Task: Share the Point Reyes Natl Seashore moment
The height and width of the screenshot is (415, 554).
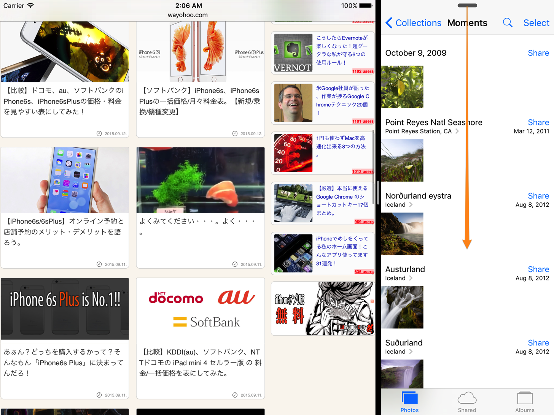Action: pos(538,122)
